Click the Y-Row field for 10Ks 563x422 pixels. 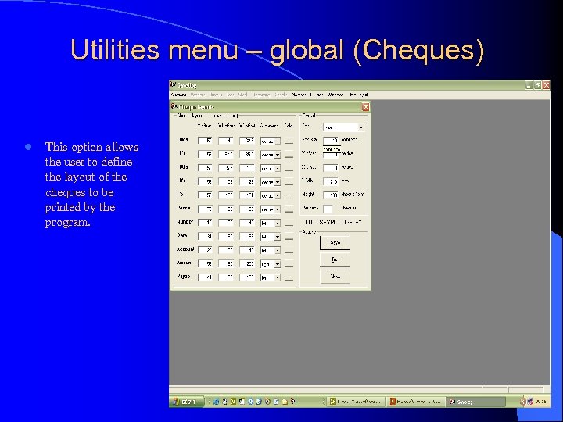click(205, 141)
